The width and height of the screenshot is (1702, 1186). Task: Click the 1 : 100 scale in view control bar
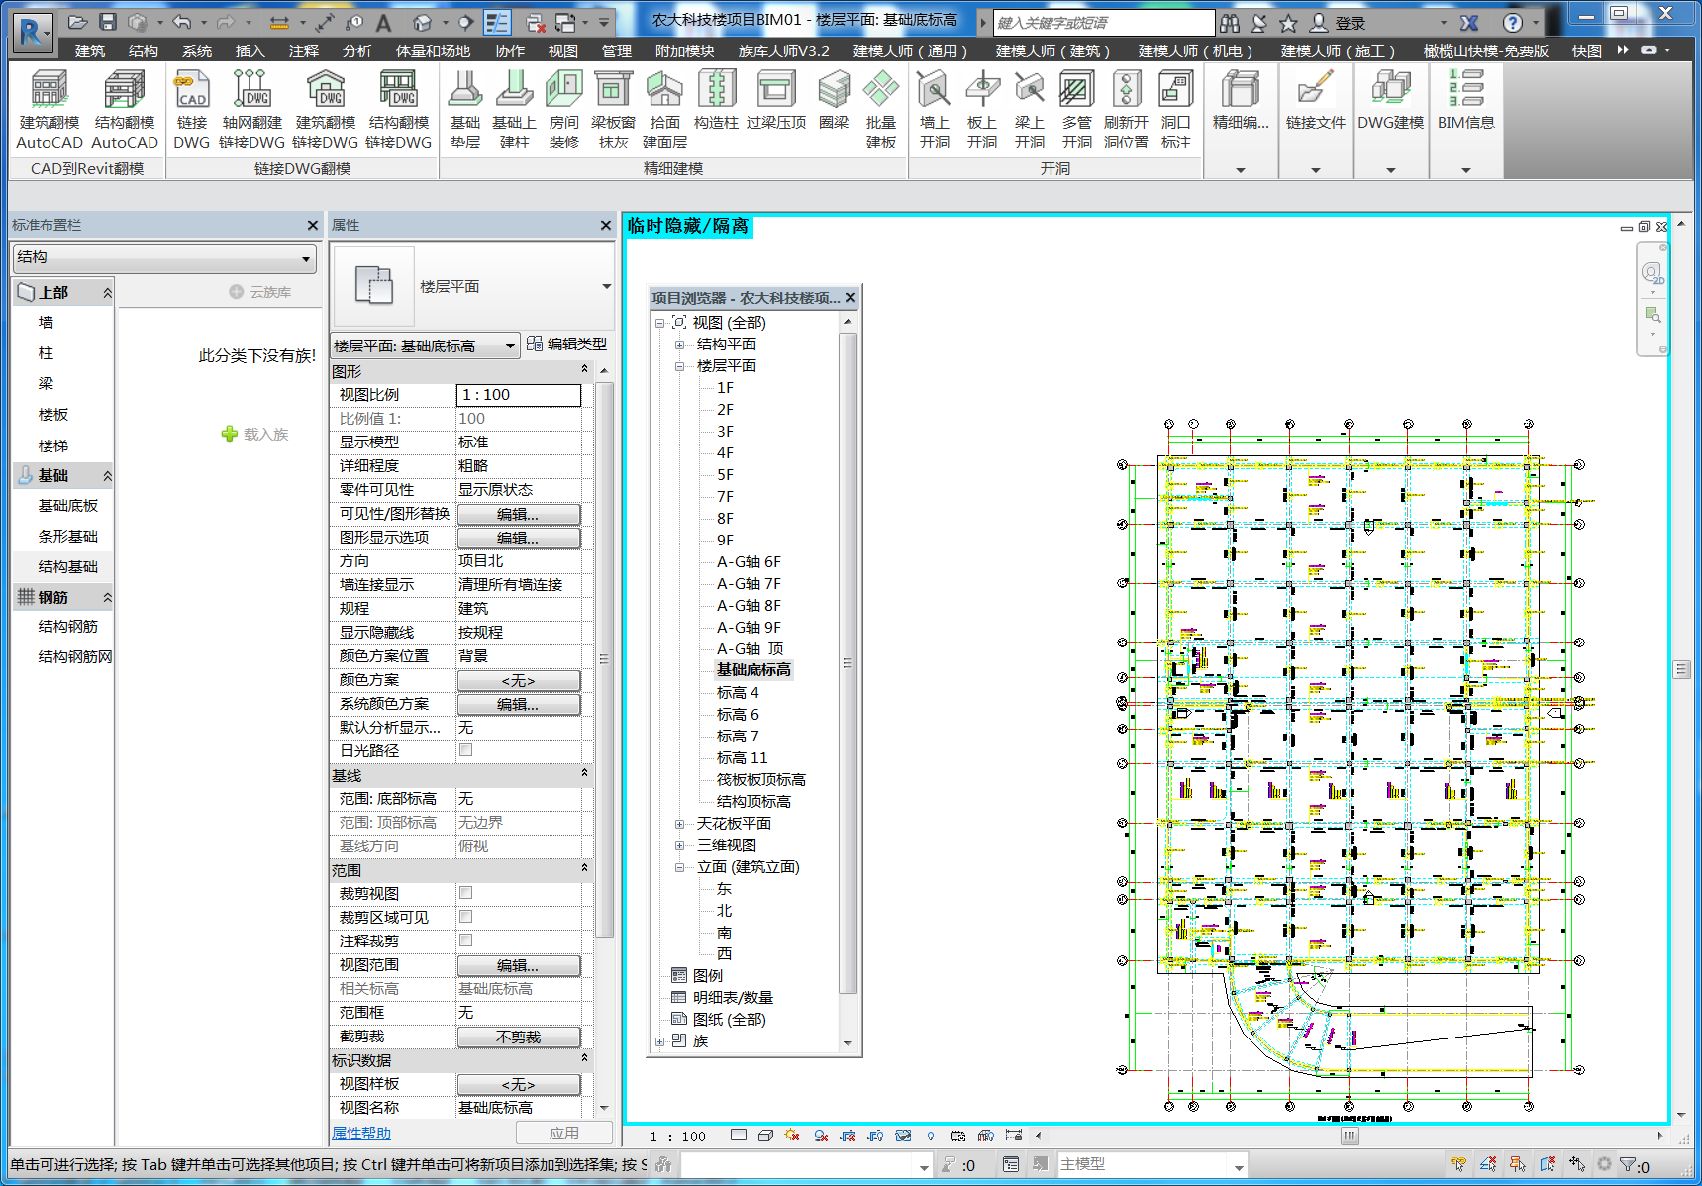678,1137
